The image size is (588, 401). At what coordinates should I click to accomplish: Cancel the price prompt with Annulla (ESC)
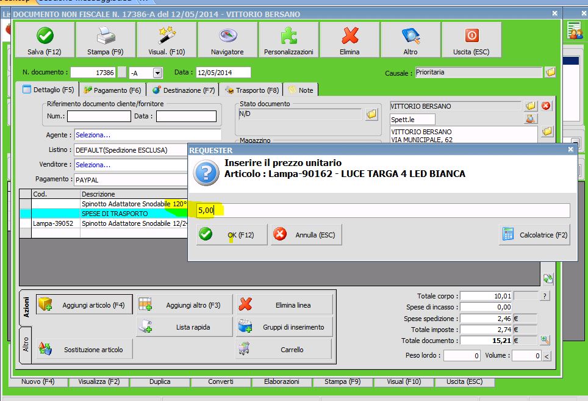point(306,234)
